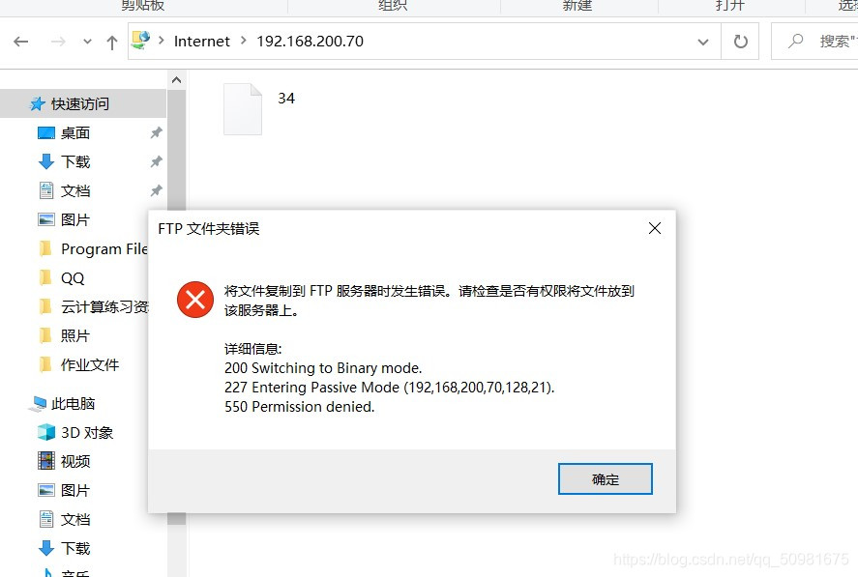Click the 192.168.200.70 breadcrumb segment
The image size is (858, 577).
point(310,41)
